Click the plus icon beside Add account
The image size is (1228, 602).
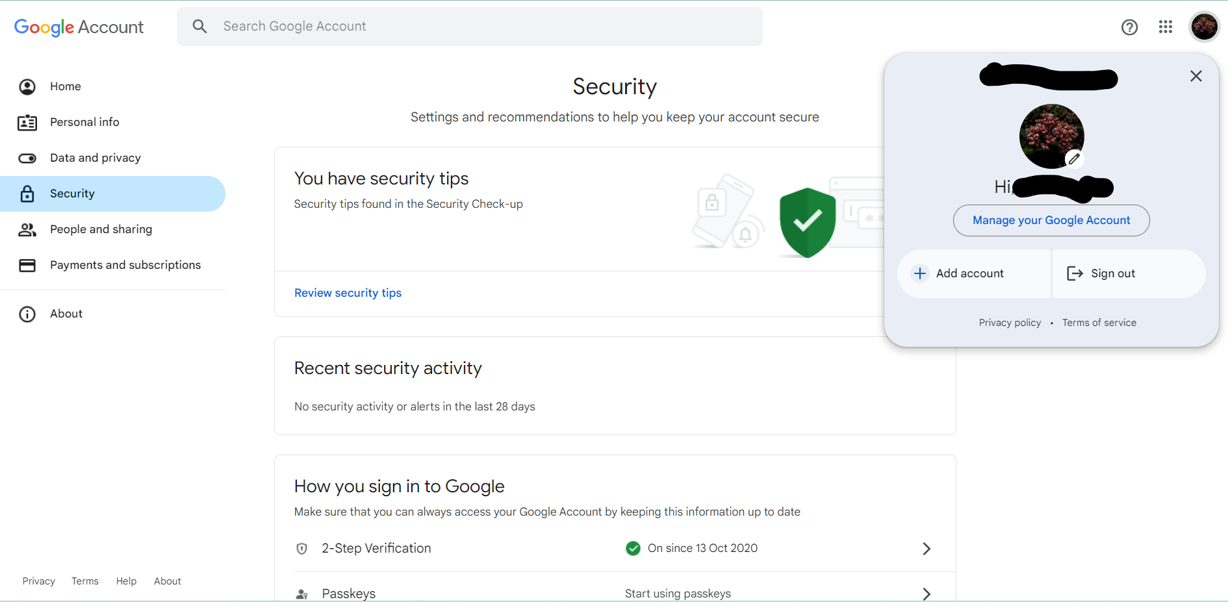click(x=920, y=273)
